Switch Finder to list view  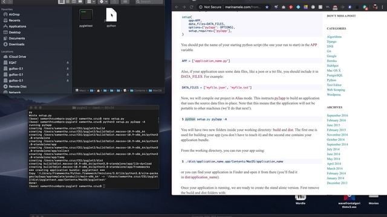pyautogui.click(x=68, y=2)
